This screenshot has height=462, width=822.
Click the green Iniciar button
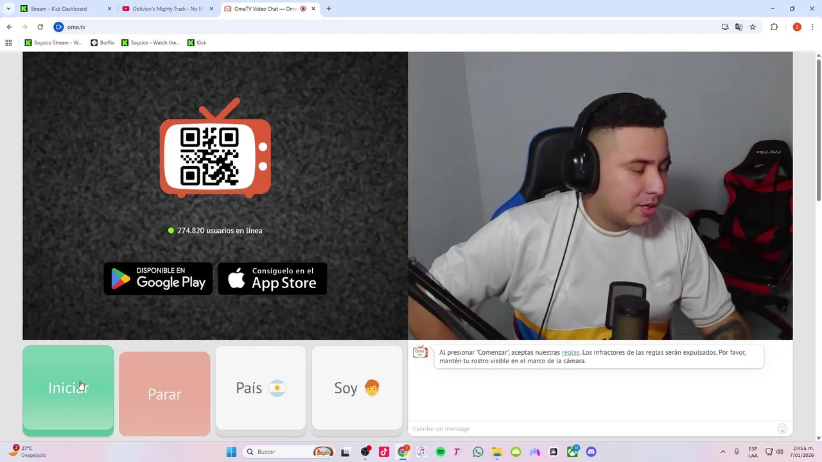point(68,391)
